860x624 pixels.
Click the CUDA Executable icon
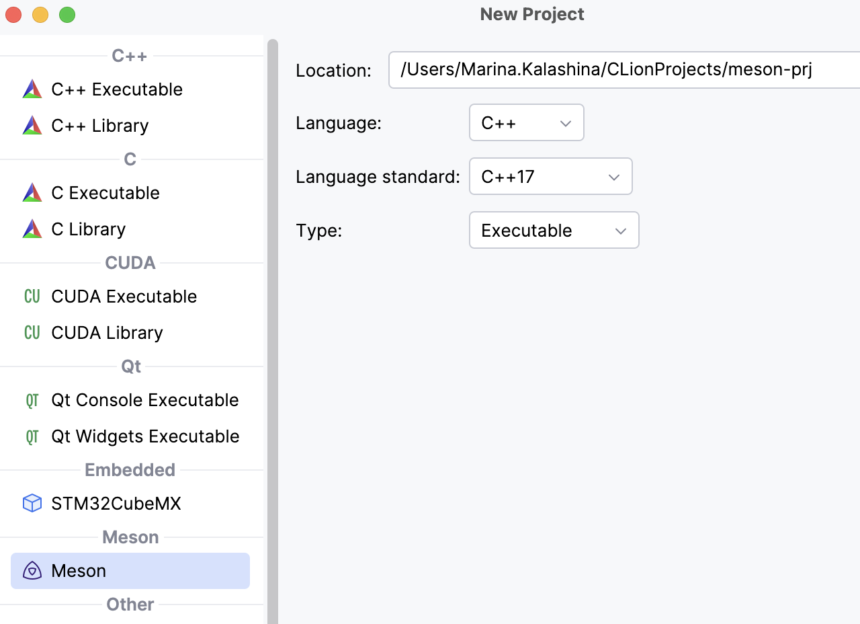32,296
